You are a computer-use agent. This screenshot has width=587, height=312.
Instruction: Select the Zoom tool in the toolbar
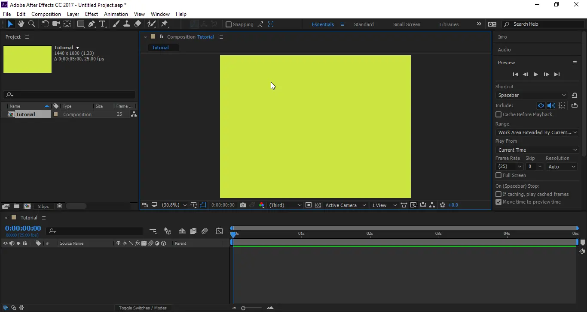[32, 24]
